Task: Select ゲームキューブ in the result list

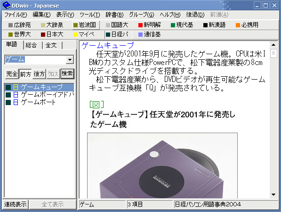Action: [x=39, y=87]
